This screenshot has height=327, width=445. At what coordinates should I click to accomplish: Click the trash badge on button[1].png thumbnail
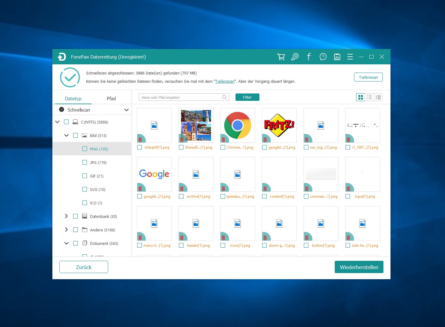tap(307, 238)
